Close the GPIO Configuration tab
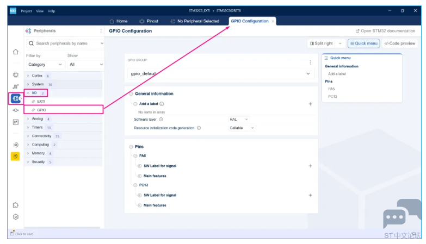Viewport: 426px width, 244px height. [x=273, y=21]
